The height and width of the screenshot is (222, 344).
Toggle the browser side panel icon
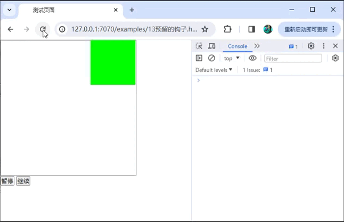coord(251,29)
